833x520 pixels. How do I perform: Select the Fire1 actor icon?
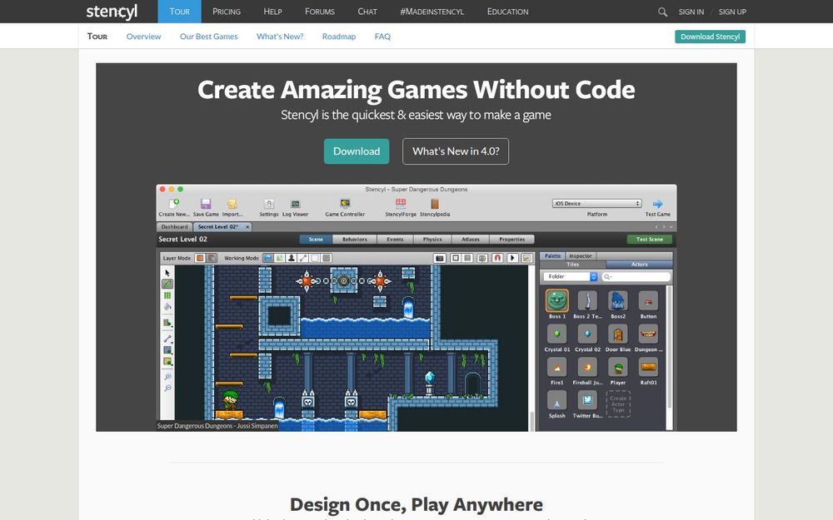point(556,367)
